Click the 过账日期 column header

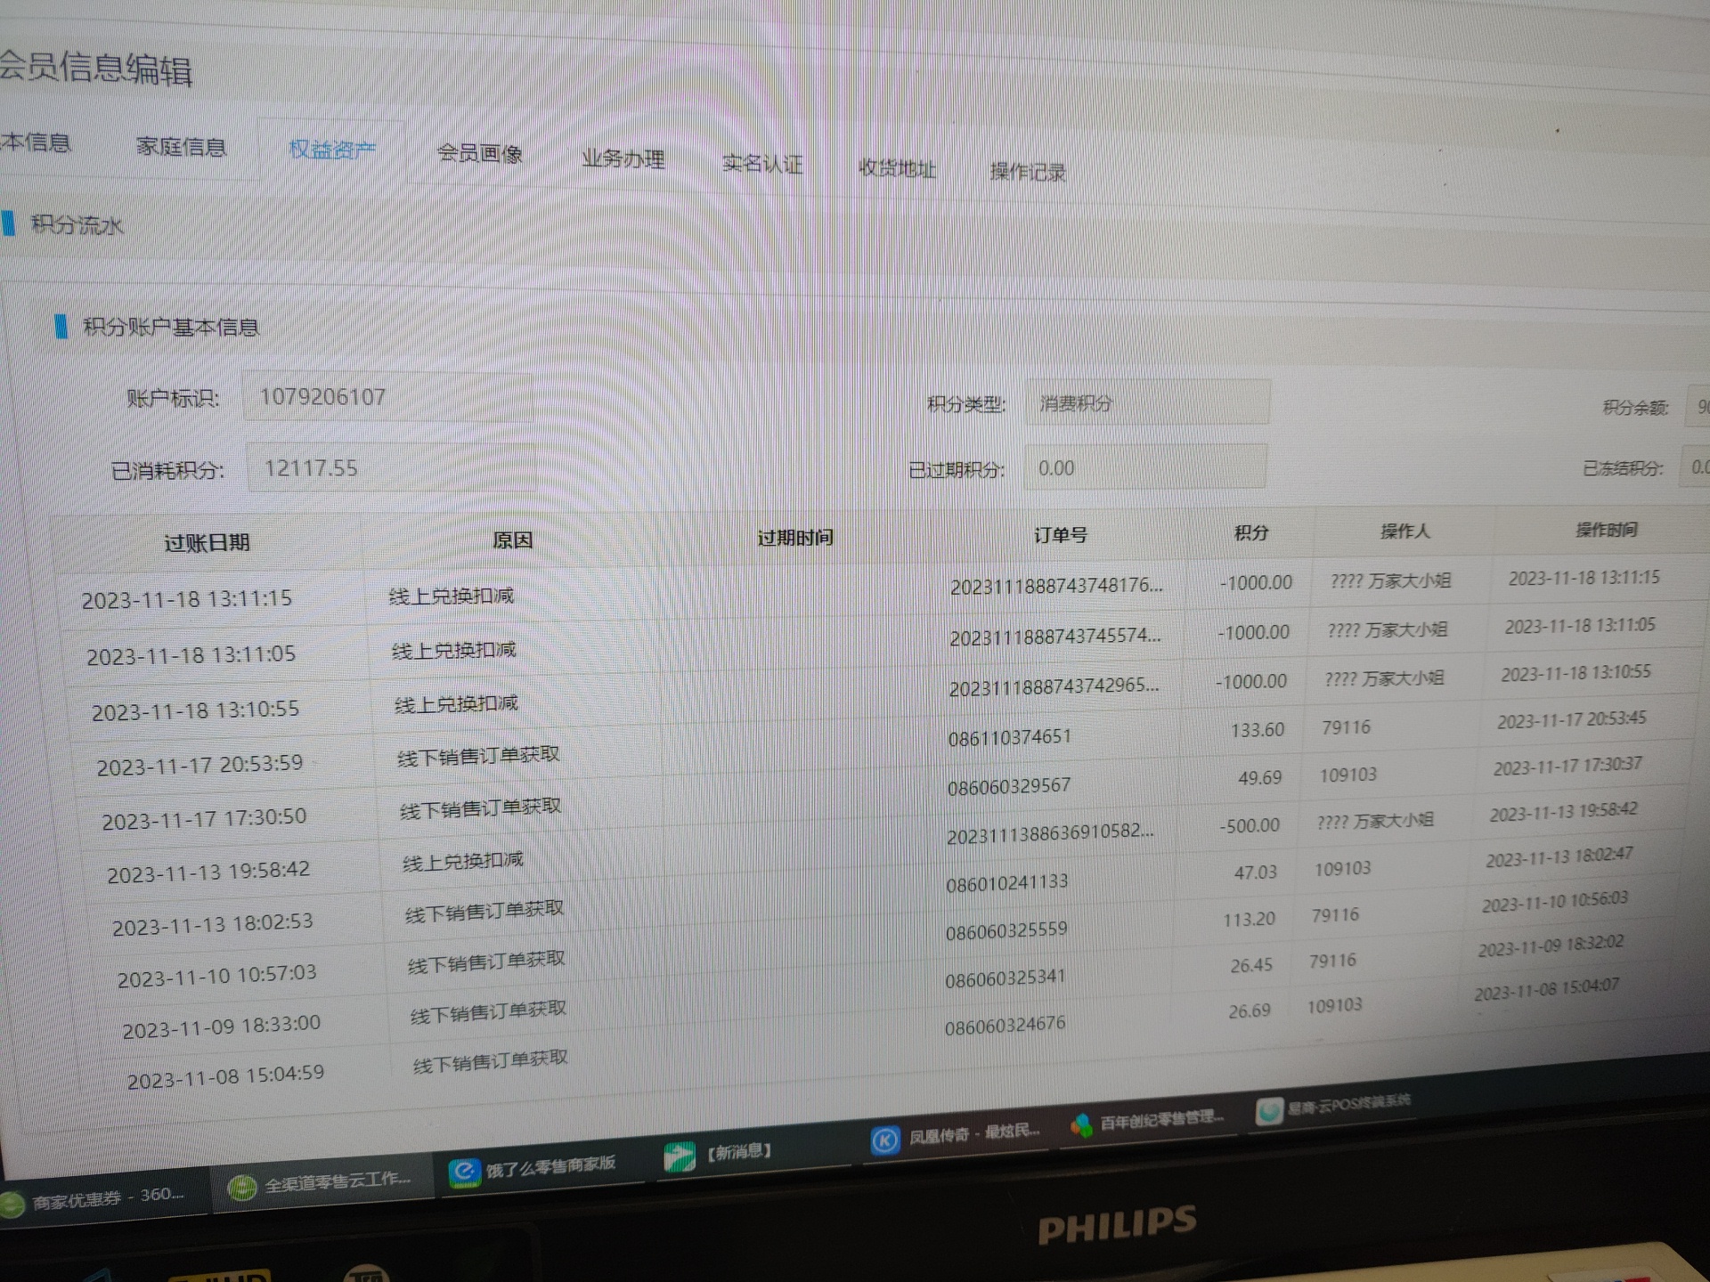click(207, 543)
